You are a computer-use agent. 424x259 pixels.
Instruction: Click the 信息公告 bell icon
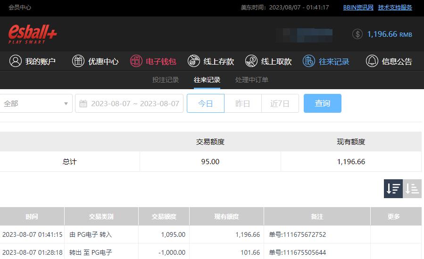click(372, 61)
